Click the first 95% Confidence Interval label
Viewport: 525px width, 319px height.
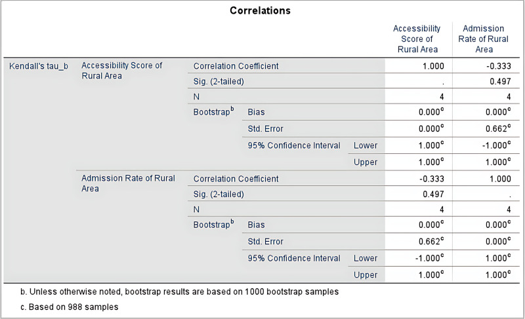point(294,145)
